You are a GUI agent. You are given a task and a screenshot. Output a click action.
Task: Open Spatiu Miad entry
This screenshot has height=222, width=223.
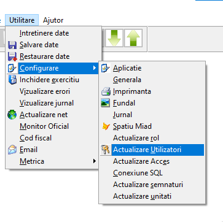(152, 126)
